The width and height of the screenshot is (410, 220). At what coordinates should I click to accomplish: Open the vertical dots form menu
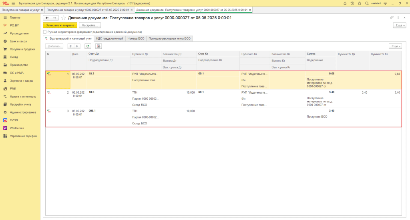(x=398, y=18)
